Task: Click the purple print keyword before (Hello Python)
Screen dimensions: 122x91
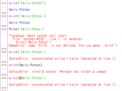Action: [x=13, y=65]
